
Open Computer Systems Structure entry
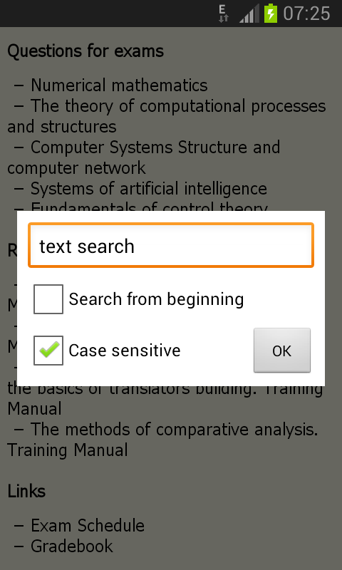[144, 157]
